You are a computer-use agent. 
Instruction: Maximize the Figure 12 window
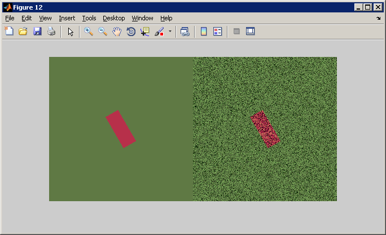[367, 7]
